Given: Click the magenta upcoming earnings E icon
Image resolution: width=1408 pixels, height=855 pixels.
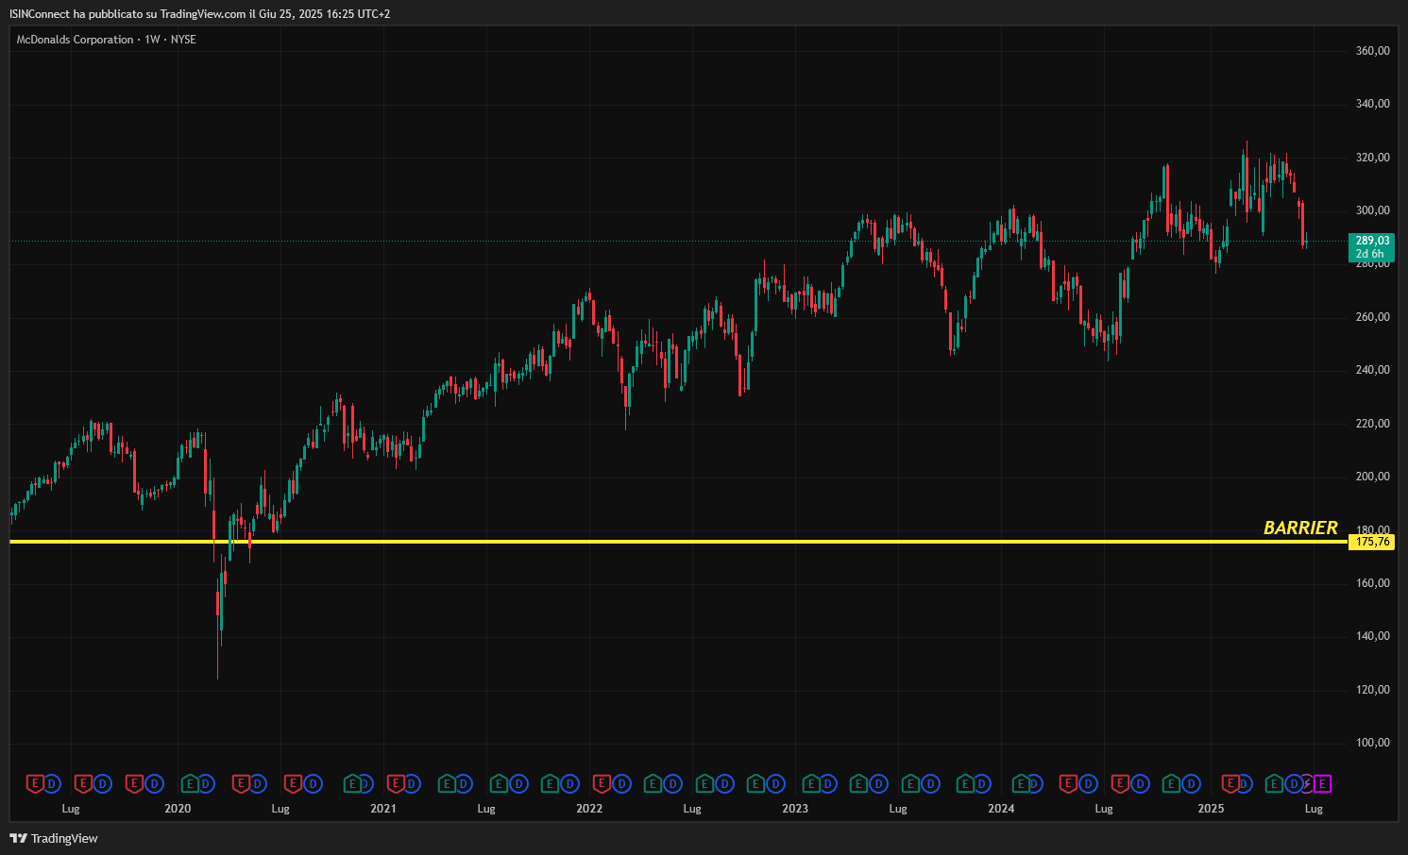Looking at the screenshot, I should point(1323,783).
